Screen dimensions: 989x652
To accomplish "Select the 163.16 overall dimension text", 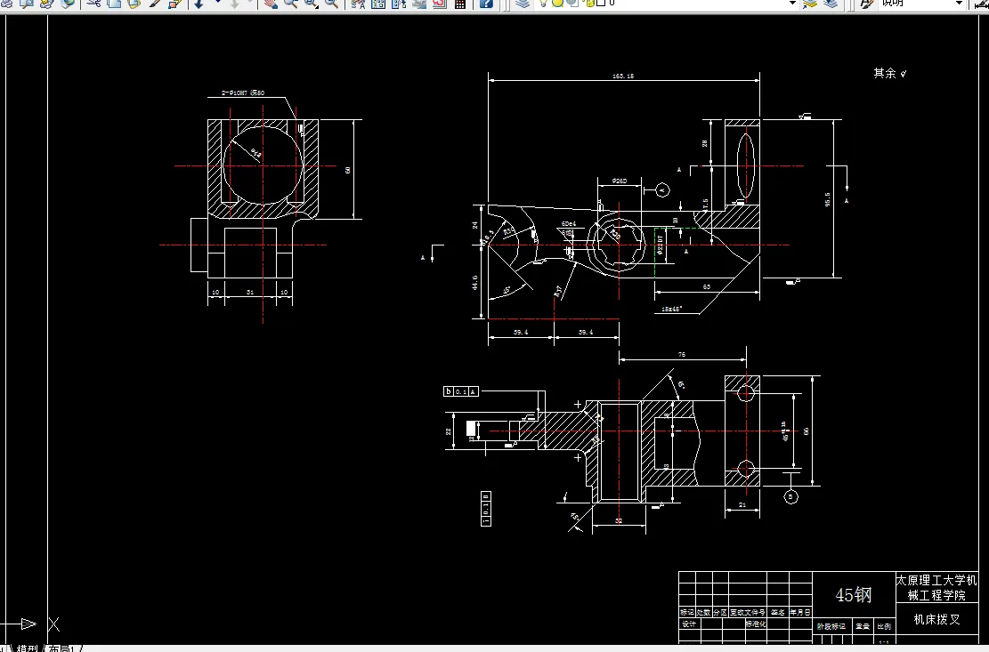I will pos(623,76).
